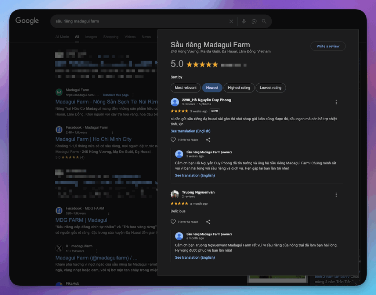Share the Duy Phong review
Image resolution: width=376 pixels, height=295 pixels.
208,140
